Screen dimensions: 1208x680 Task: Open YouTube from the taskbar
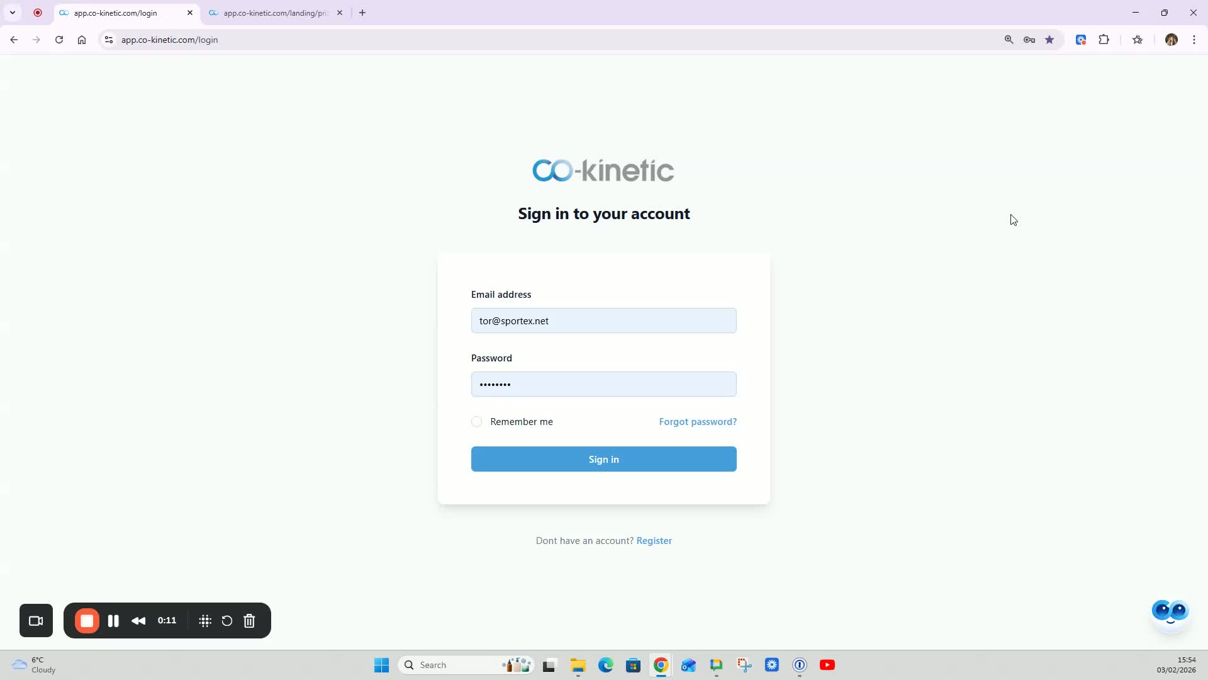pos(827,665)
